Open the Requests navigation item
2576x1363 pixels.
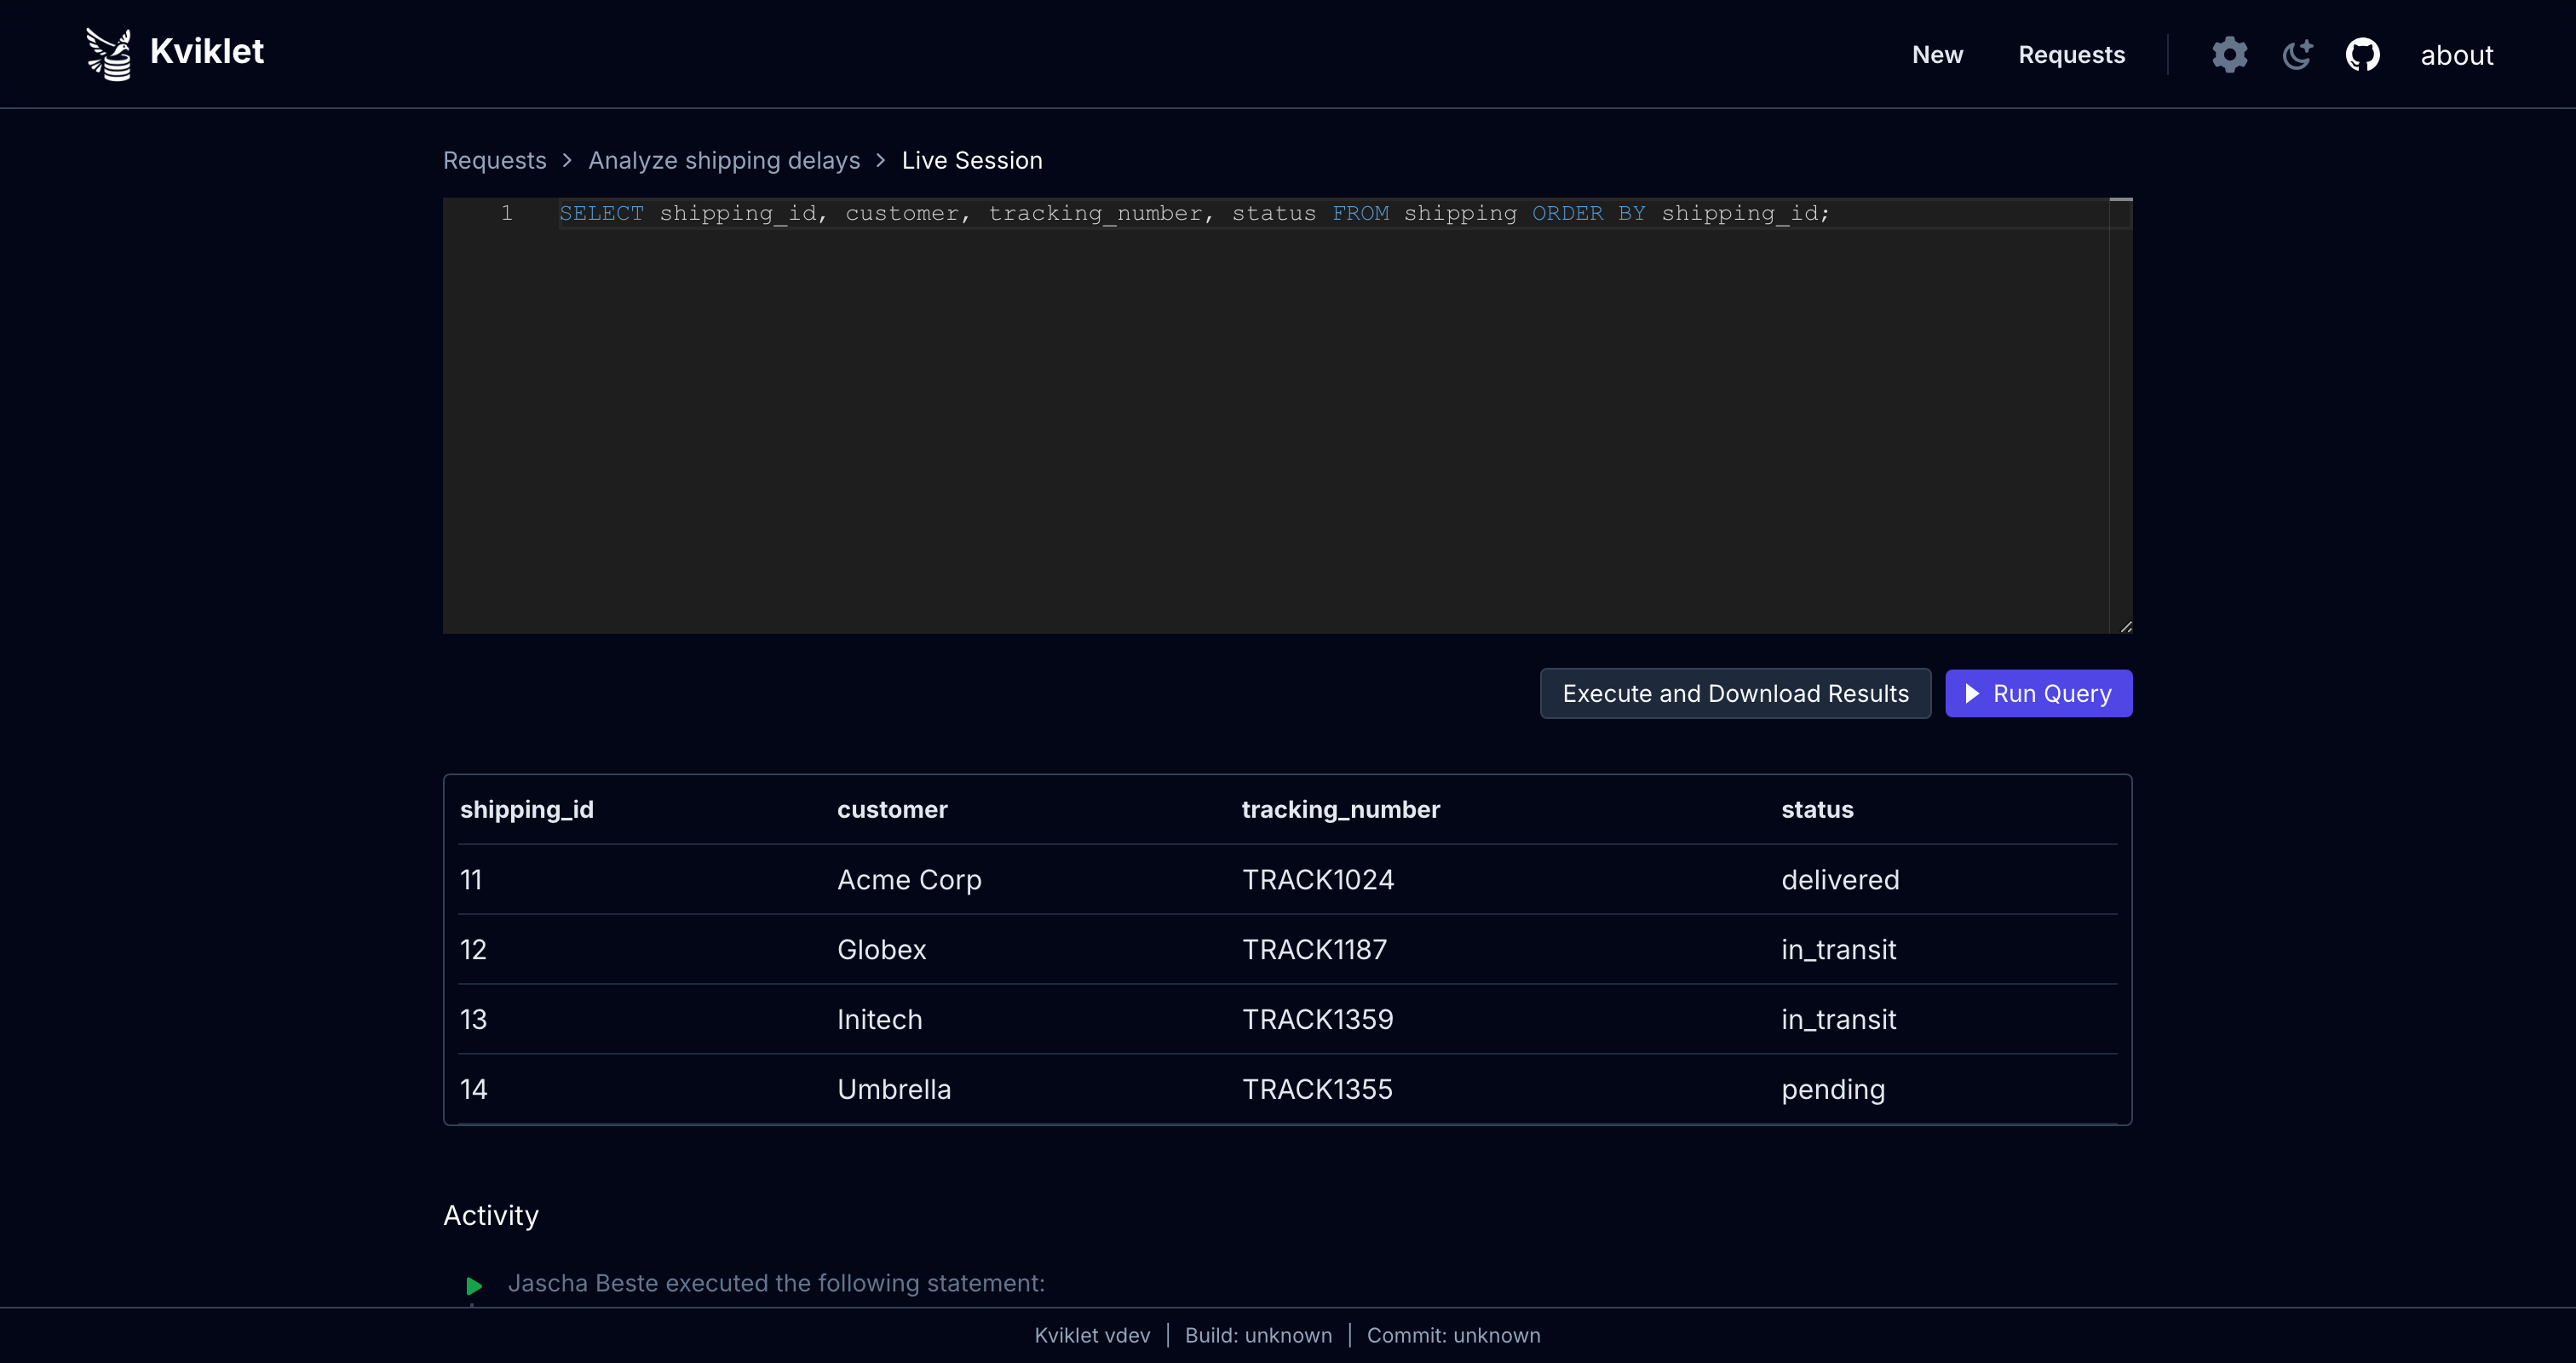[2071, 55]
